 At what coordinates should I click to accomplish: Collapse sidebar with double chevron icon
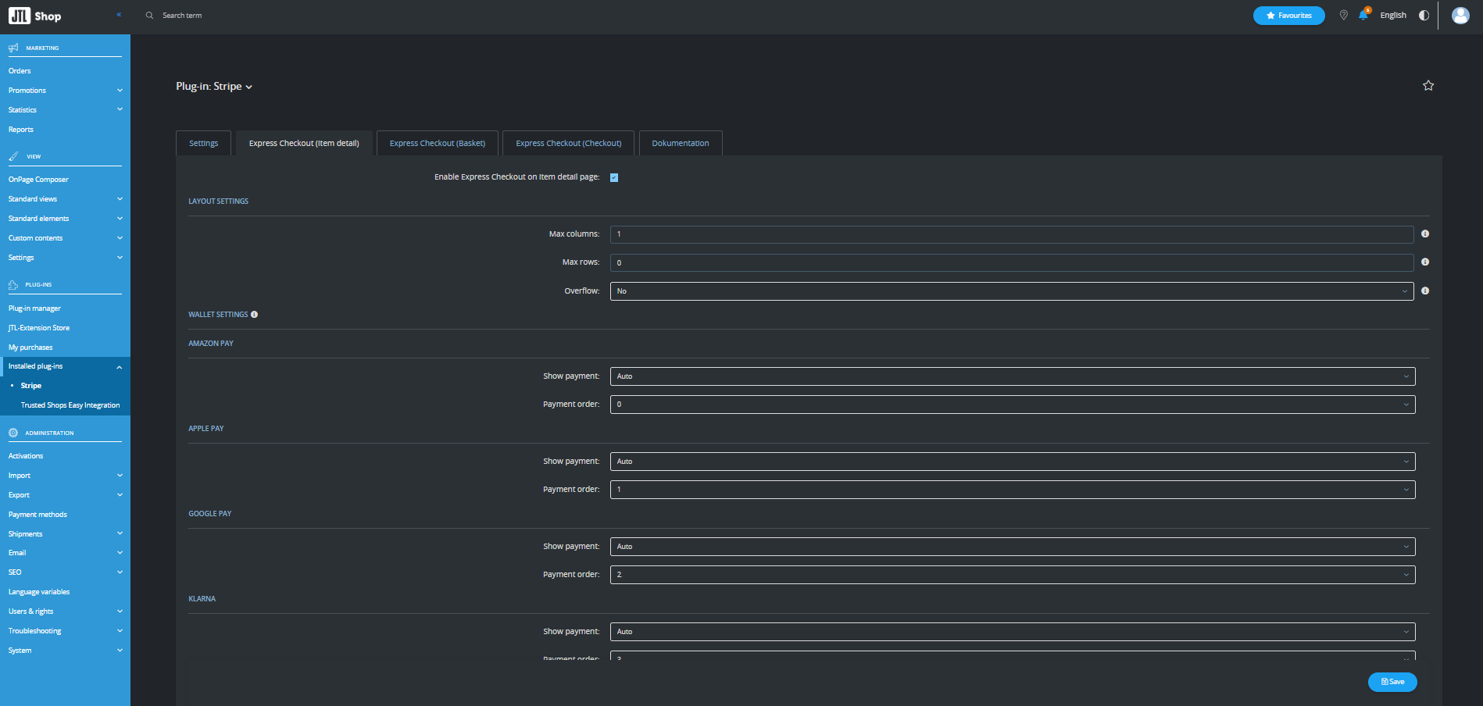tap(119, 15)
